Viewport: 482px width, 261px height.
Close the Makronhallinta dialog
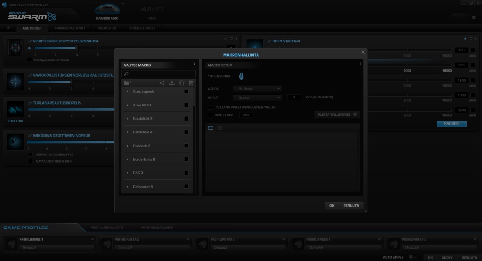[x=363, y=52]
